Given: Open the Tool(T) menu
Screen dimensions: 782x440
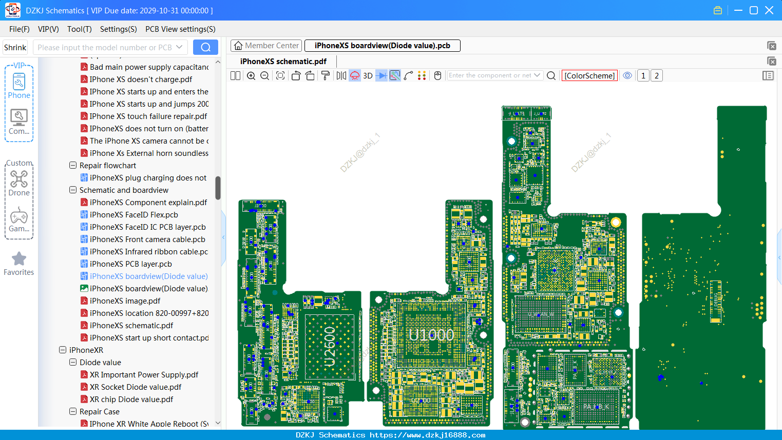Looking at the screenshot, I should 80,29.
